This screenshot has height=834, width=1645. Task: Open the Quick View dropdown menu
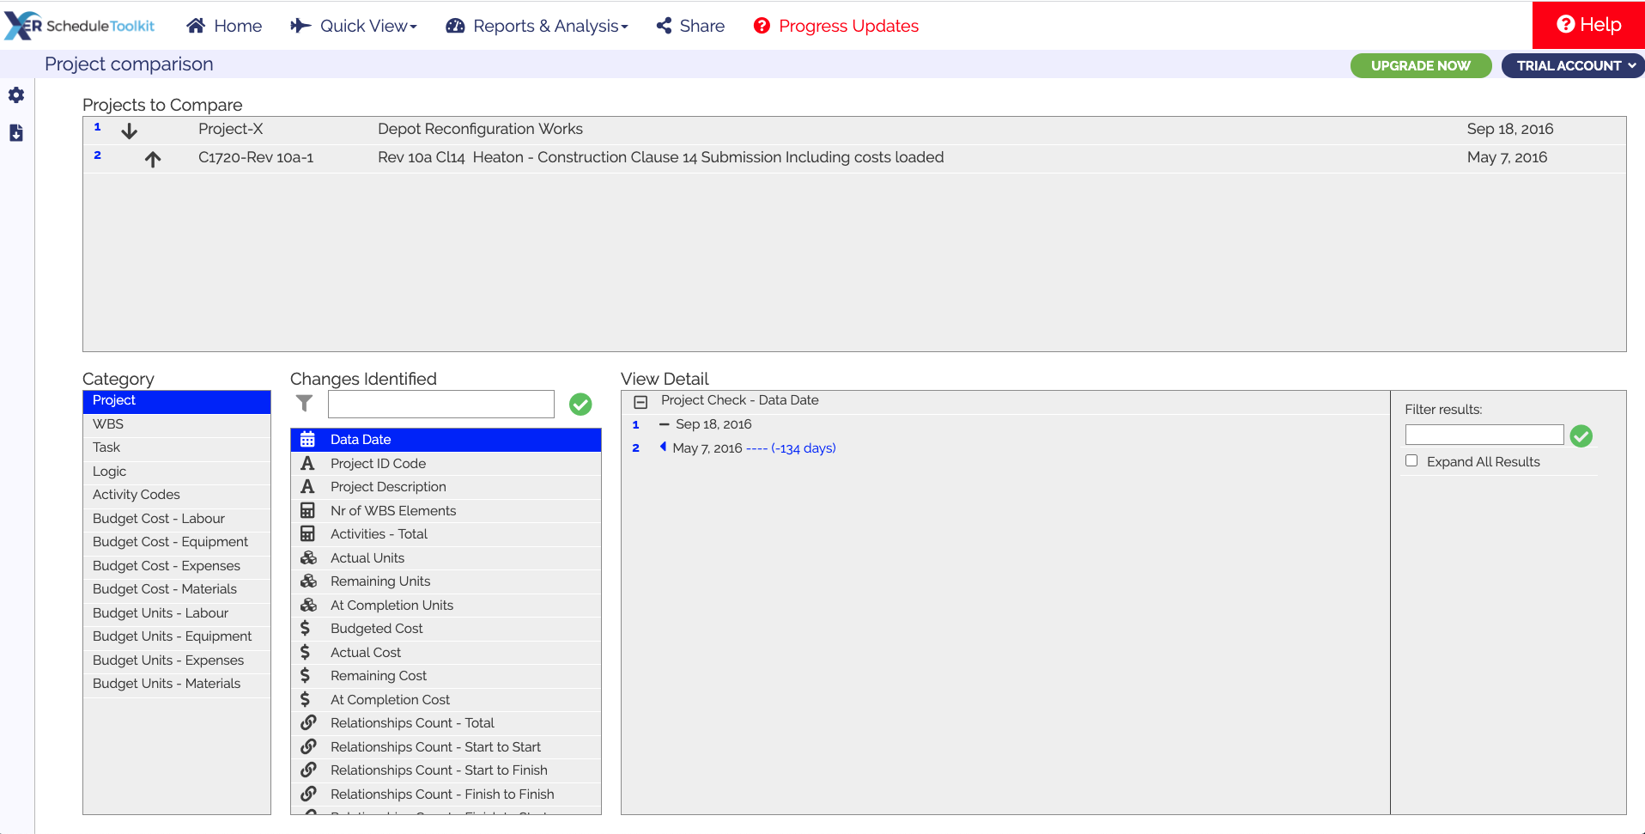click(354, 26)
